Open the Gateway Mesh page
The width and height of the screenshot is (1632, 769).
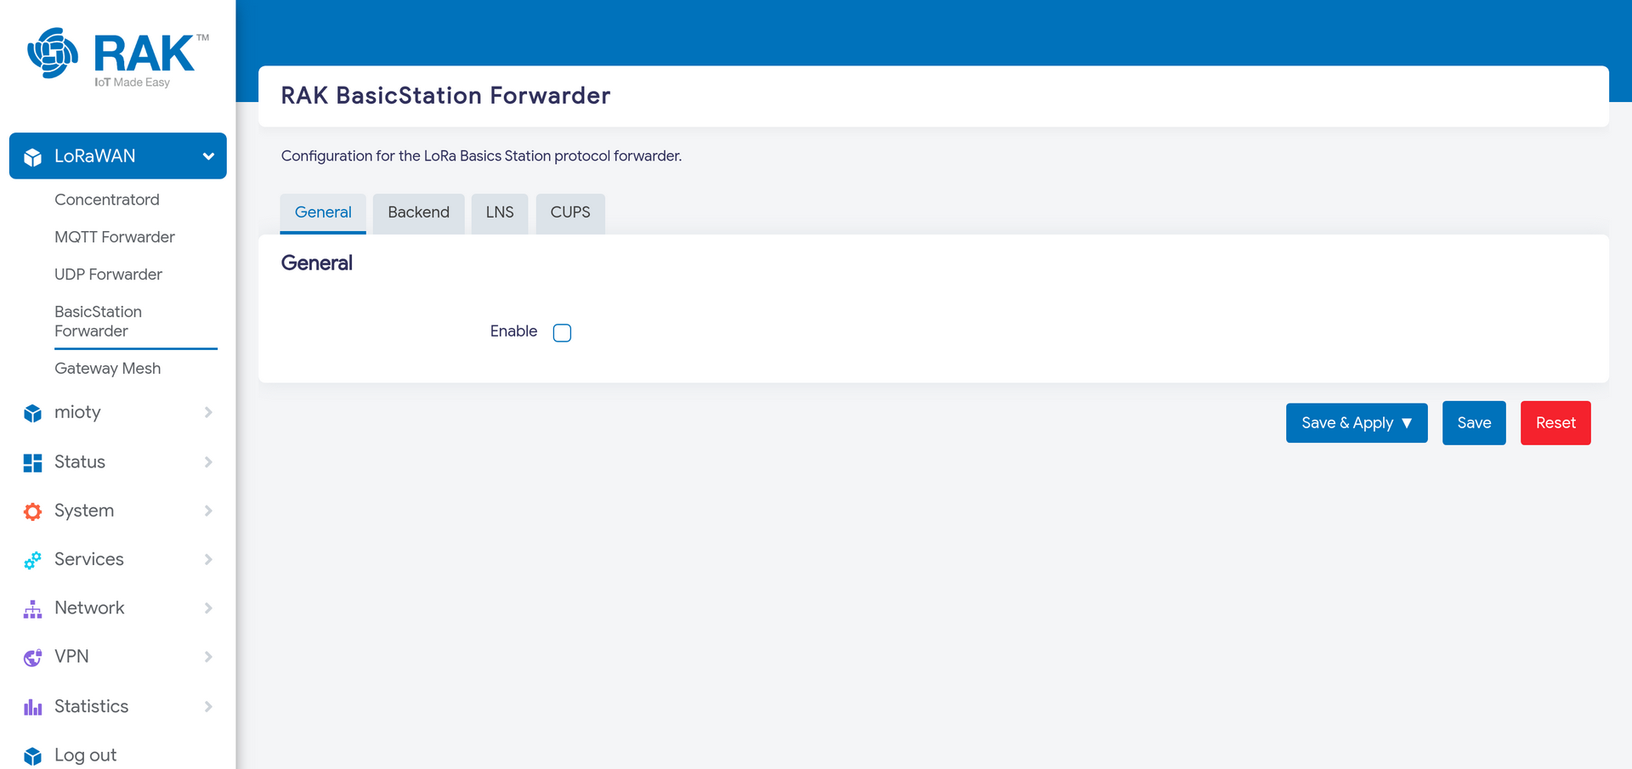(x=108, y=368)
